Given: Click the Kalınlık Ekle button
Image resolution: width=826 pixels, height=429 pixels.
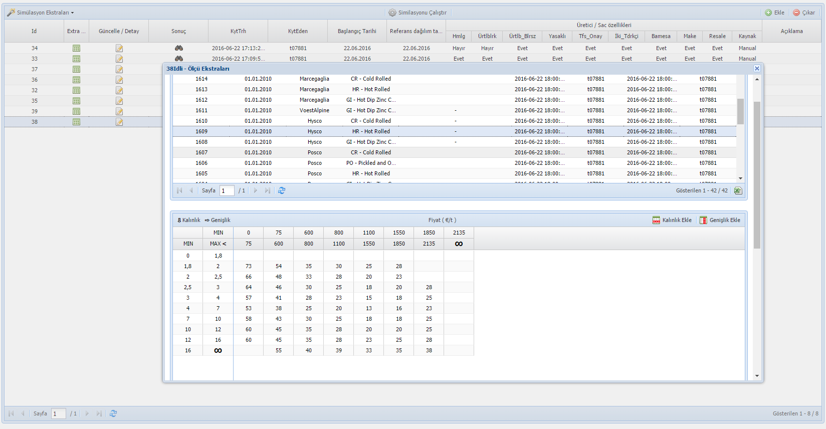Looking at the screenshot, I should click(x=672, y=220).
